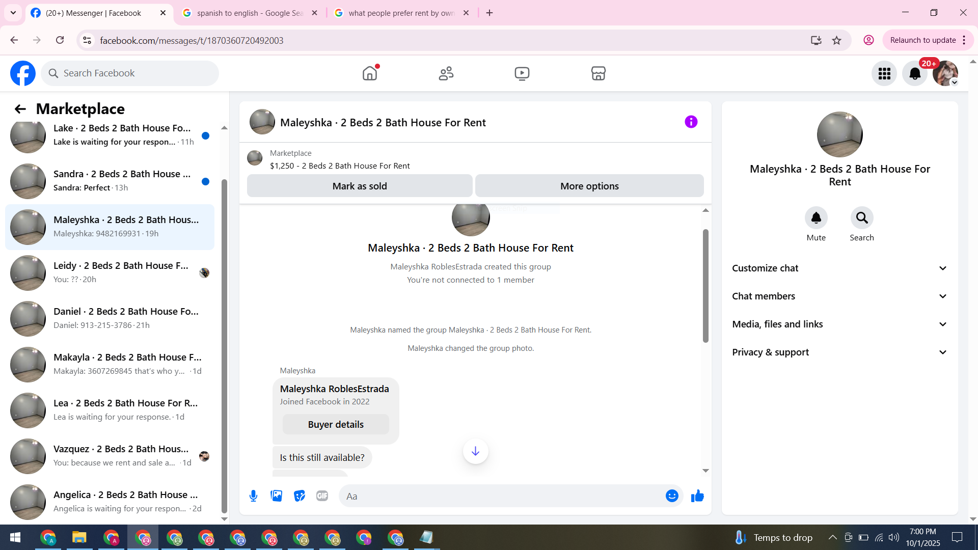Image resolution: width=978 pixels, height=550 pixels.
Task: Open the Chrome three-dot menu
Action: [x=964, y=40]
